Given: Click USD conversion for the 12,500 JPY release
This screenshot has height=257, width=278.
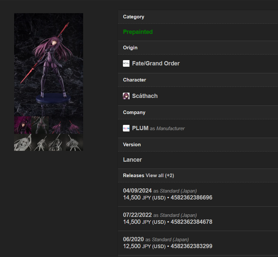Looking at the screenshot, I should pos(159,246).
